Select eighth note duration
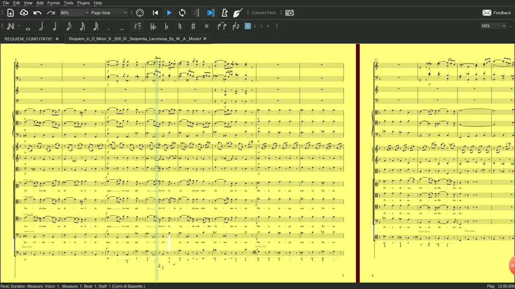This screenshot has height=289, width=515. tap(68, 26)
